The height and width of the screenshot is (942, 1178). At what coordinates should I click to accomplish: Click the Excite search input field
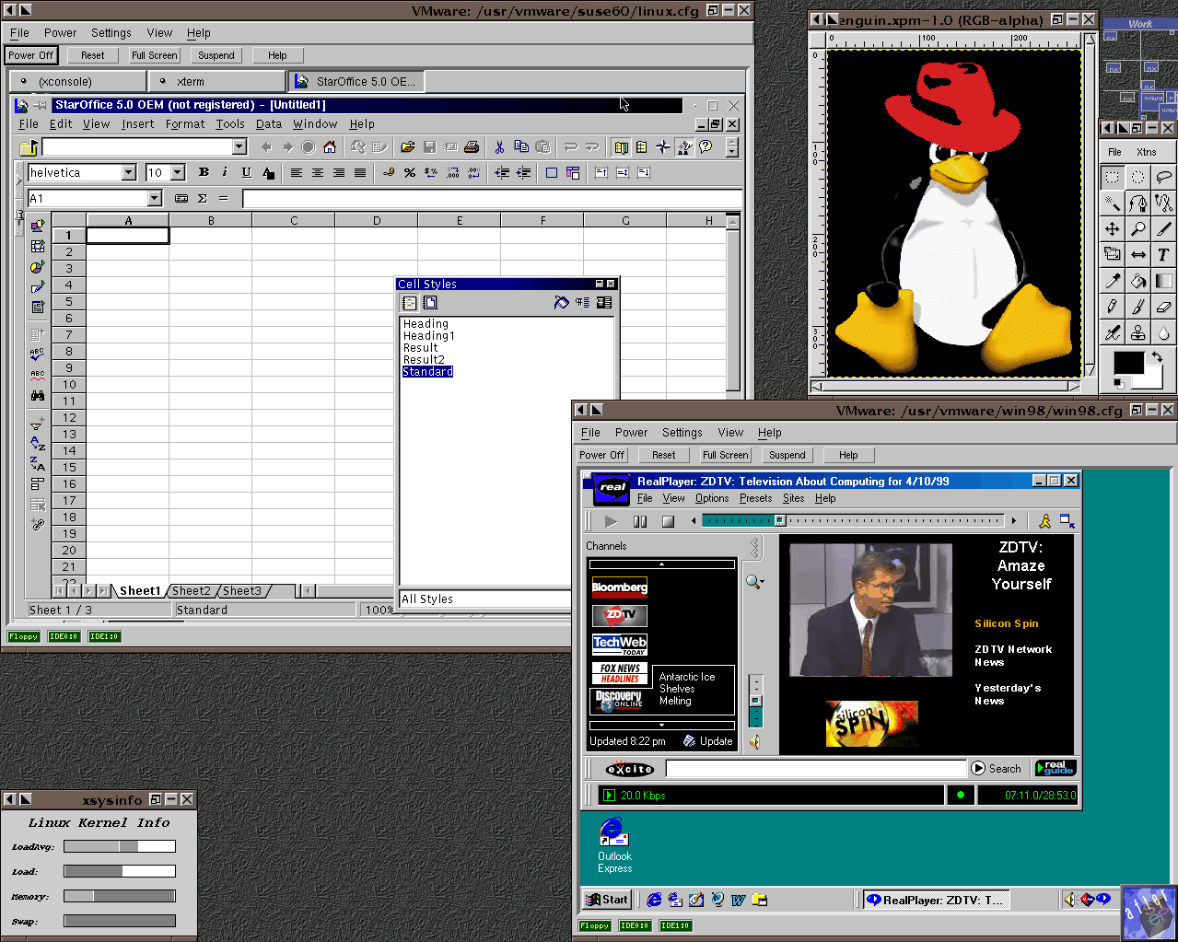(815, 768)
